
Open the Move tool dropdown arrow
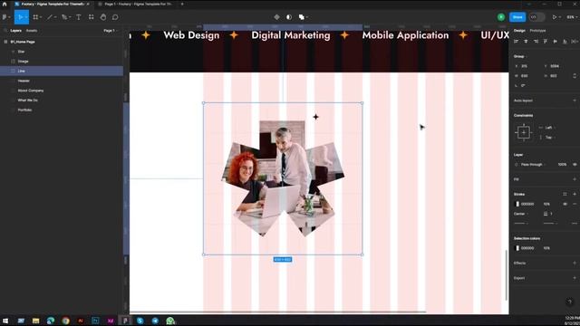(x=26, y=17)
